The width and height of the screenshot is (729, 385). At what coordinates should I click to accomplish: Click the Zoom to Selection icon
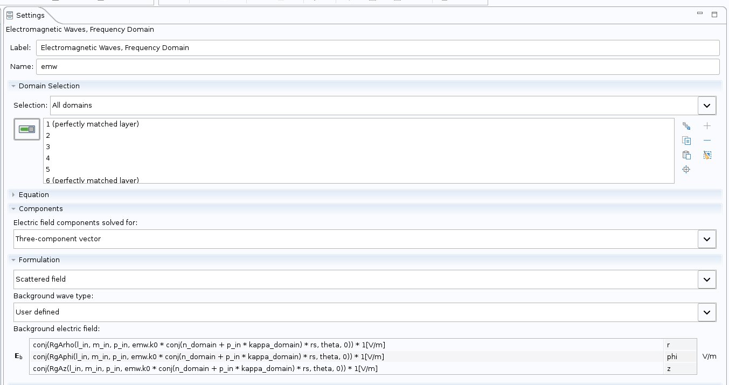(686, 170)
